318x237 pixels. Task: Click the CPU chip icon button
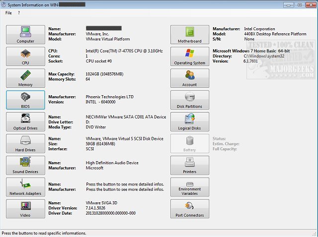(x=26, y=57)
